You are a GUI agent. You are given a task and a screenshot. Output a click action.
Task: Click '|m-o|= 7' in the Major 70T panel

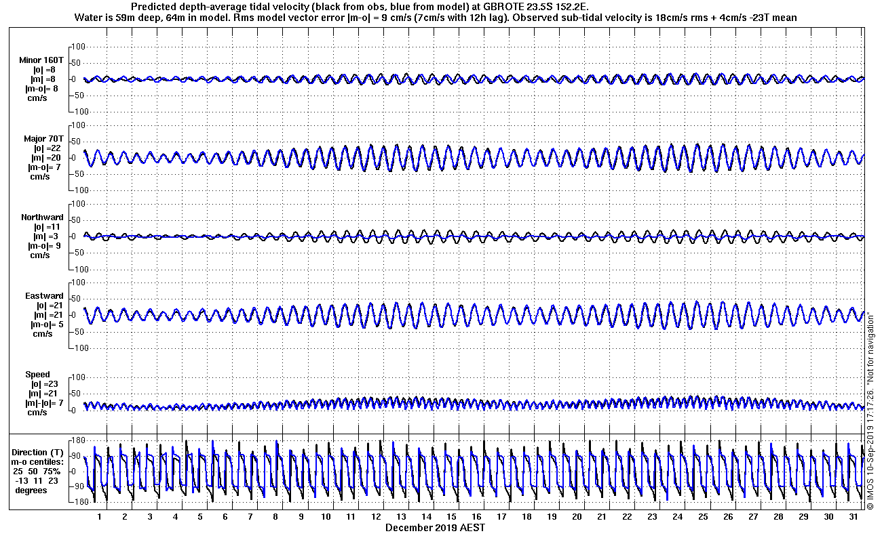tap(44, 167)
